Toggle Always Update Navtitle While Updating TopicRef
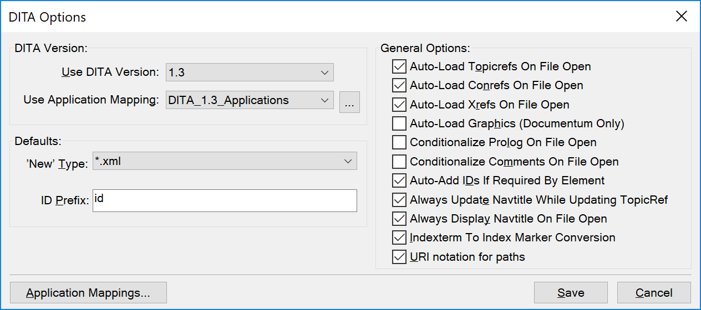The height and width of the screenshot is (310, 701). click(399, 200)
